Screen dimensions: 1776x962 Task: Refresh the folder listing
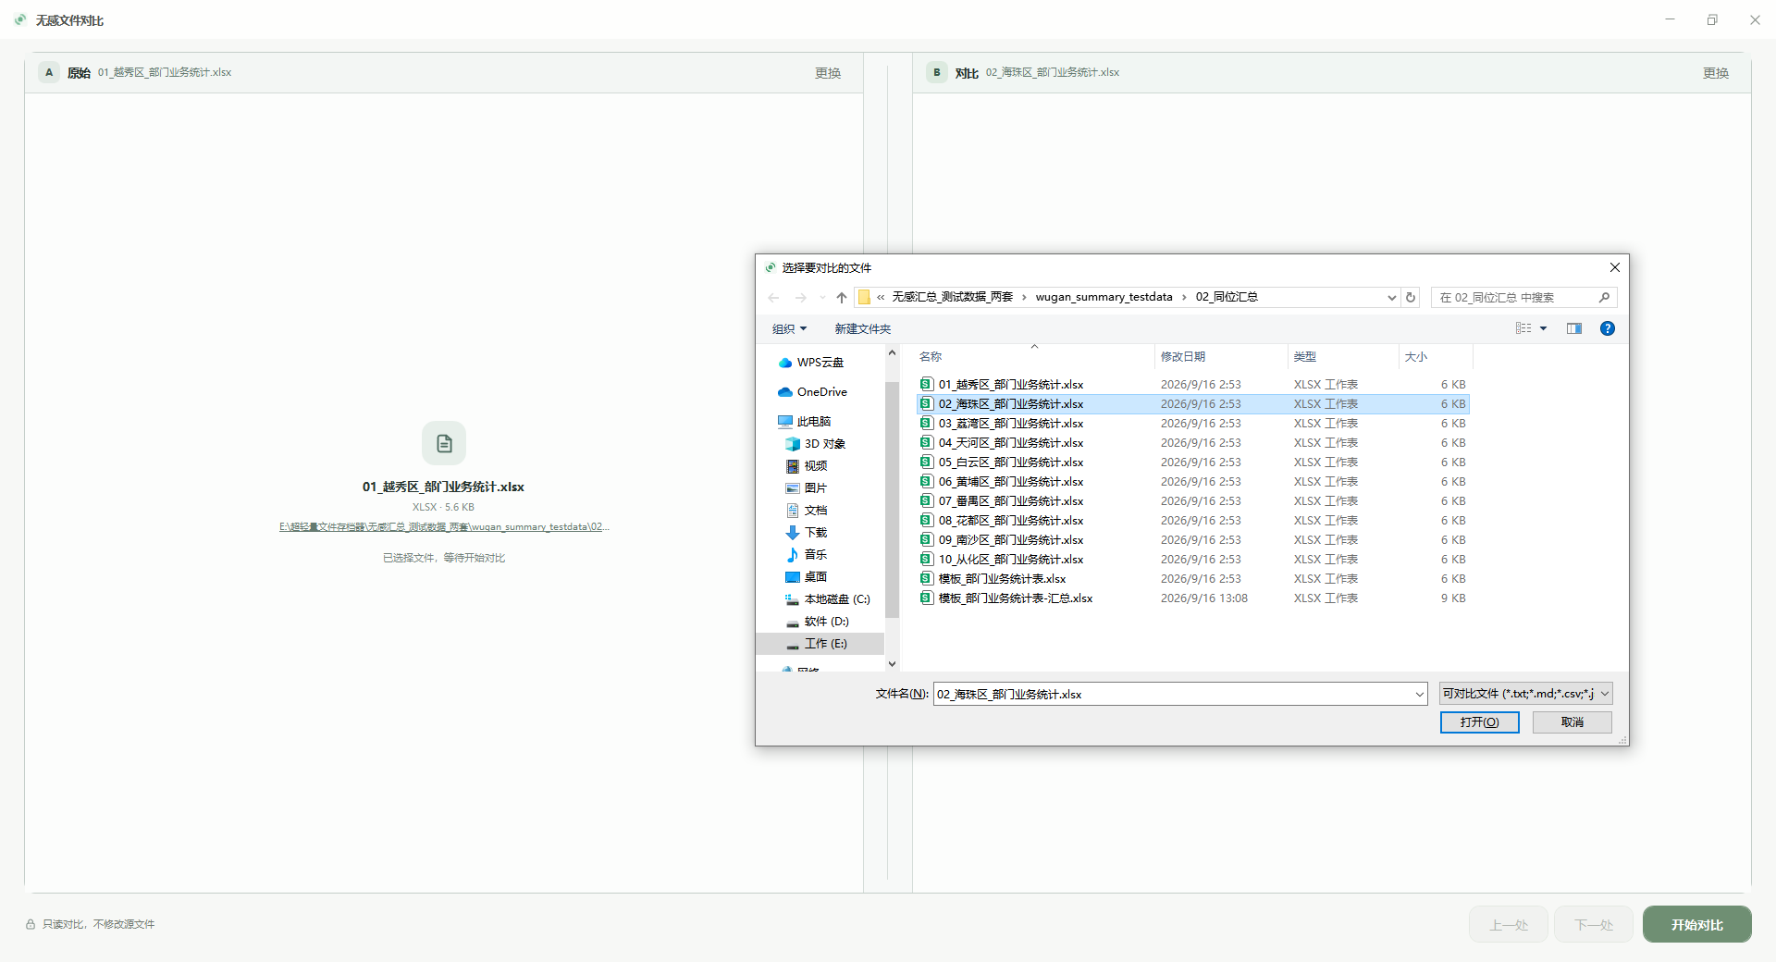pos(1411,297)
